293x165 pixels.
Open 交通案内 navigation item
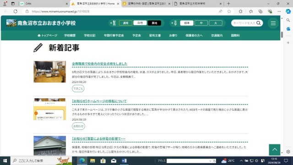[x=217, y=35]
